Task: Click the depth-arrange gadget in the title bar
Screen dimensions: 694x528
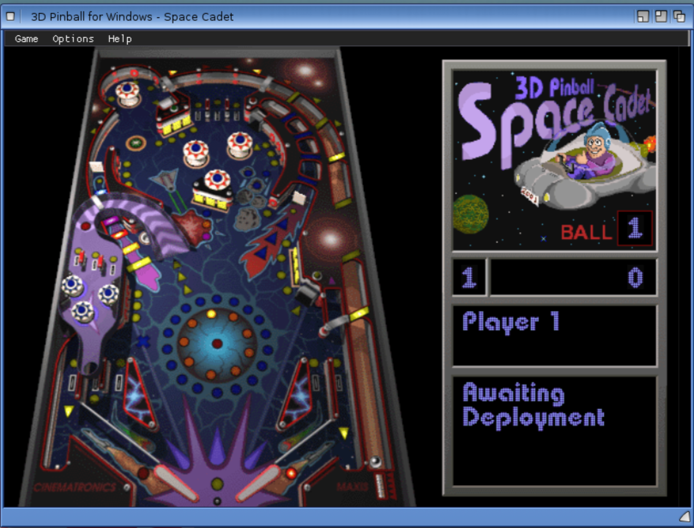Action: [680, 17]
